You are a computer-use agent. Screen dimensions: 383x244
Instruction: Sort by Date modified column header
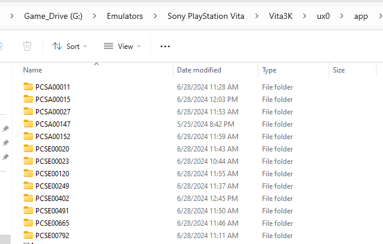tap(199, 70)
